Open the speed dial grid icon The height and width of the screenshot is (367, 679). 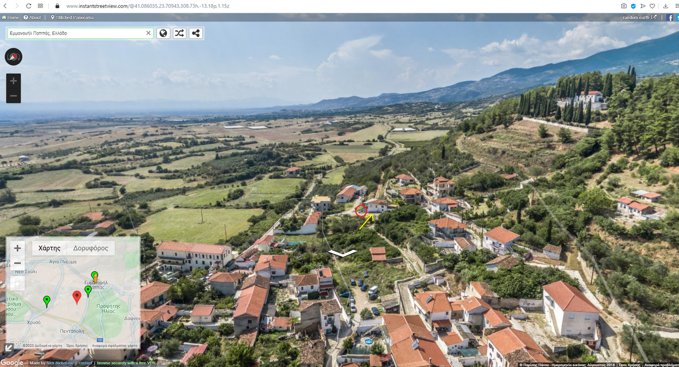(41, 6)
